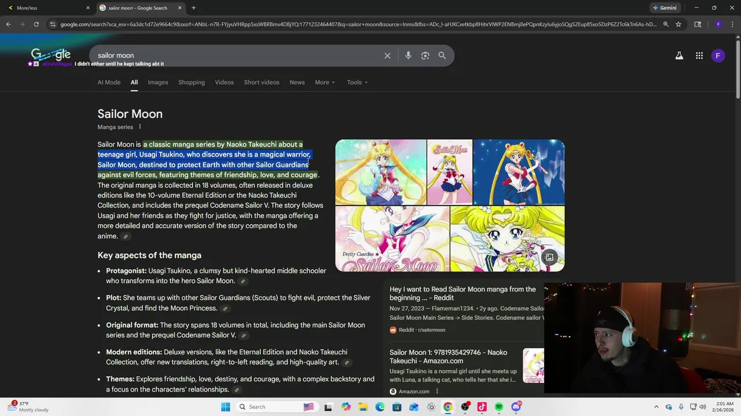Screen dimensions: 741x416
Task: Switch to the News tab
Action: point(297,82)
